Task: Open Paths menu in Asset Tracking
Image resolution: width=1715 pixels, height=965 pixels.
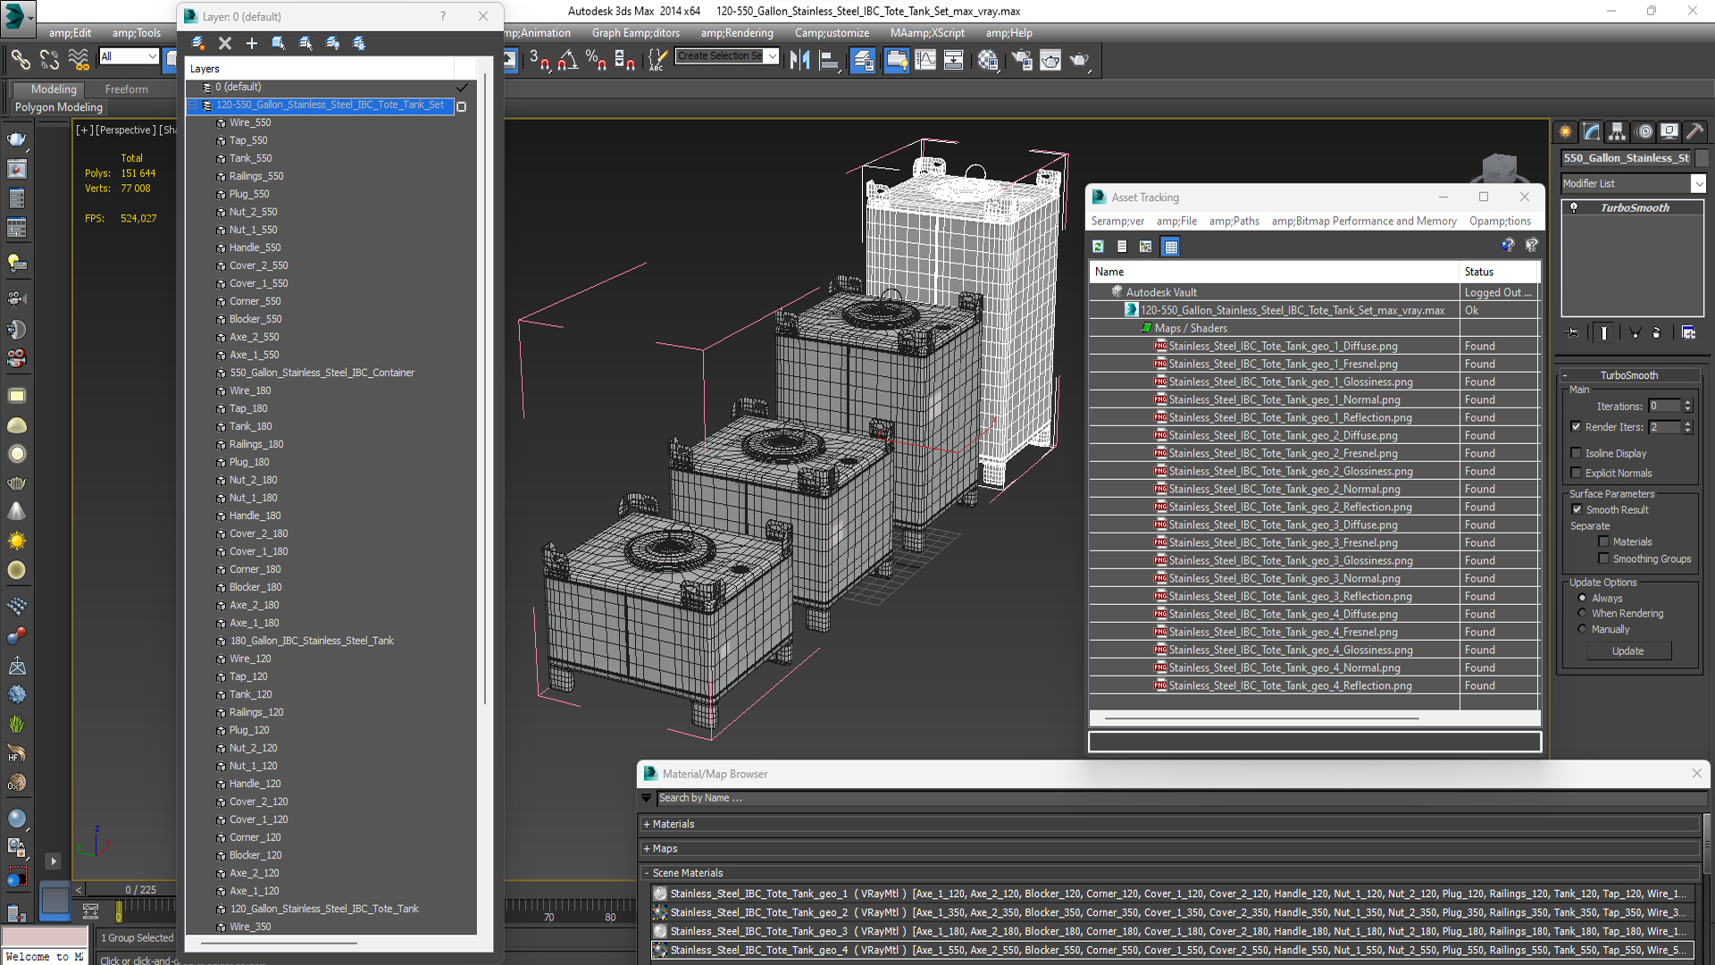Action: tap(1234, 221)
